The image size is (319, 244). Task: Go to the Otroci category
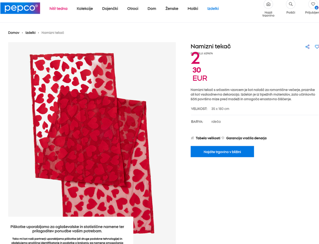point(133,8)
